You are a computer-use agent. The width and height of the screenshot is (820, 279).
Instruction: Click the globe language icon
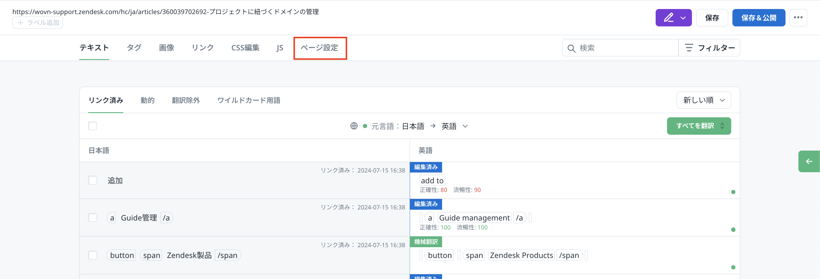click(354, 126)
